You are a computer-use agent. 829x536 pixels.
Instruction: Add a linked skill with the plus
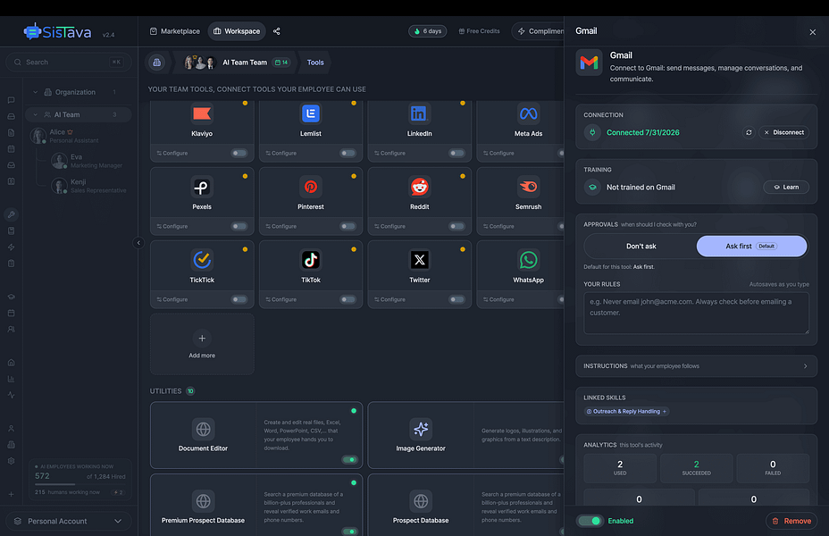(665, 411)
